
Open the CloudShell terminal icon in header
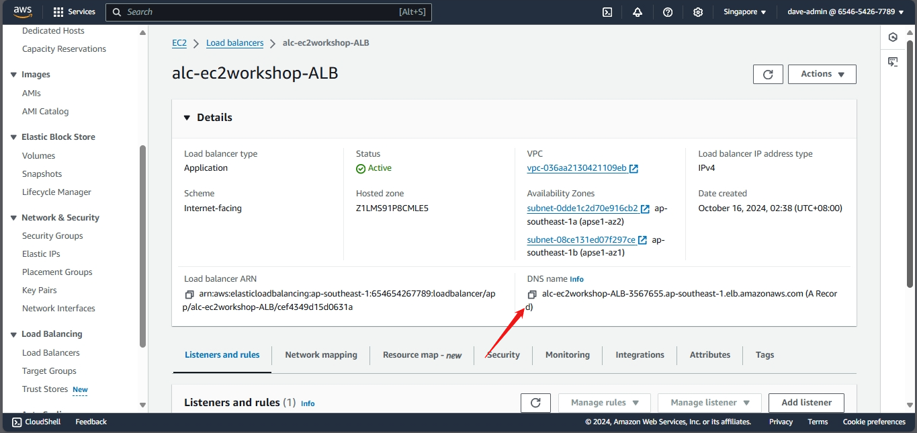tap(607, 12)
